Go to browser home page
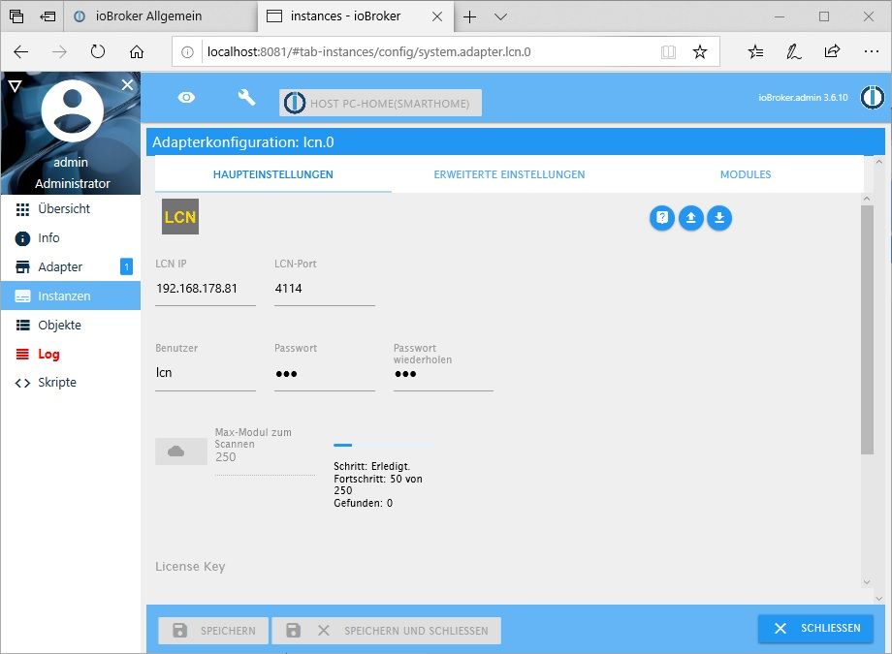Image resolution: width=892 pixels, height=654 pixels. (x=137, y=52)
